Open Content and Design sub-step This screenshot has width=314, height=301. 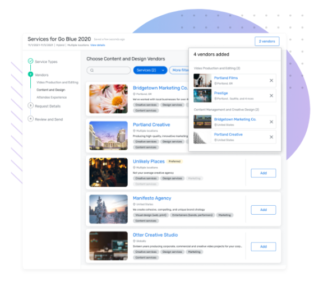coord(51,90)
